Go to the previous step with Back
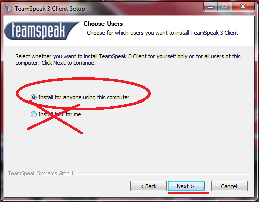 pos(148,186)
